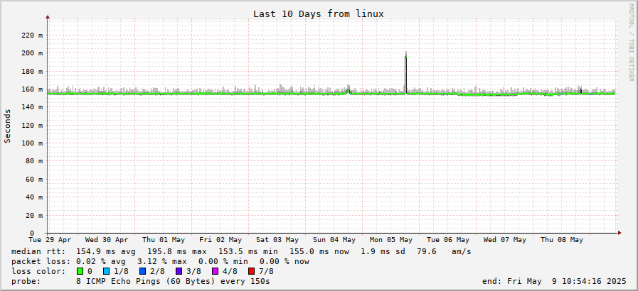This screenshot has width=638, height=291.
Task: Click the '60 m' y-axis tick label
Action: [x=33, y=179]
